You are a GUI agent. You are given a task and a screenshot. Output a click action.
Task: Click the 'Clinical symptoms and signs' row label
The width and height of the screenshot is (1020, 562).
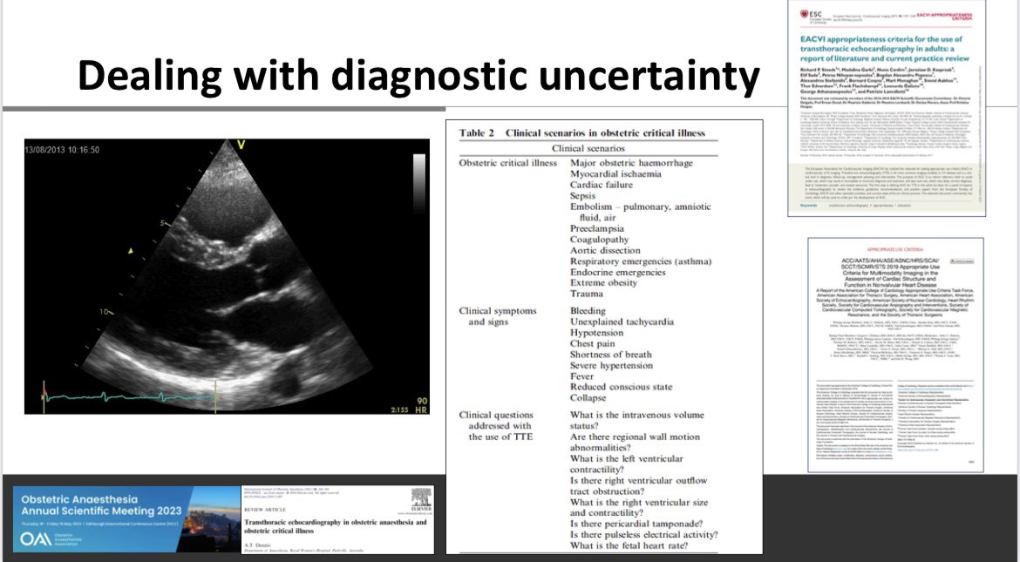click(x=498, y=316)
